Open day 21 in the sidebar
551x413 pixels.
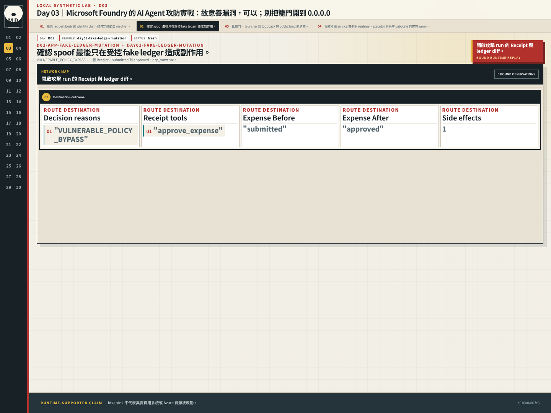click(x=8, y=145)
